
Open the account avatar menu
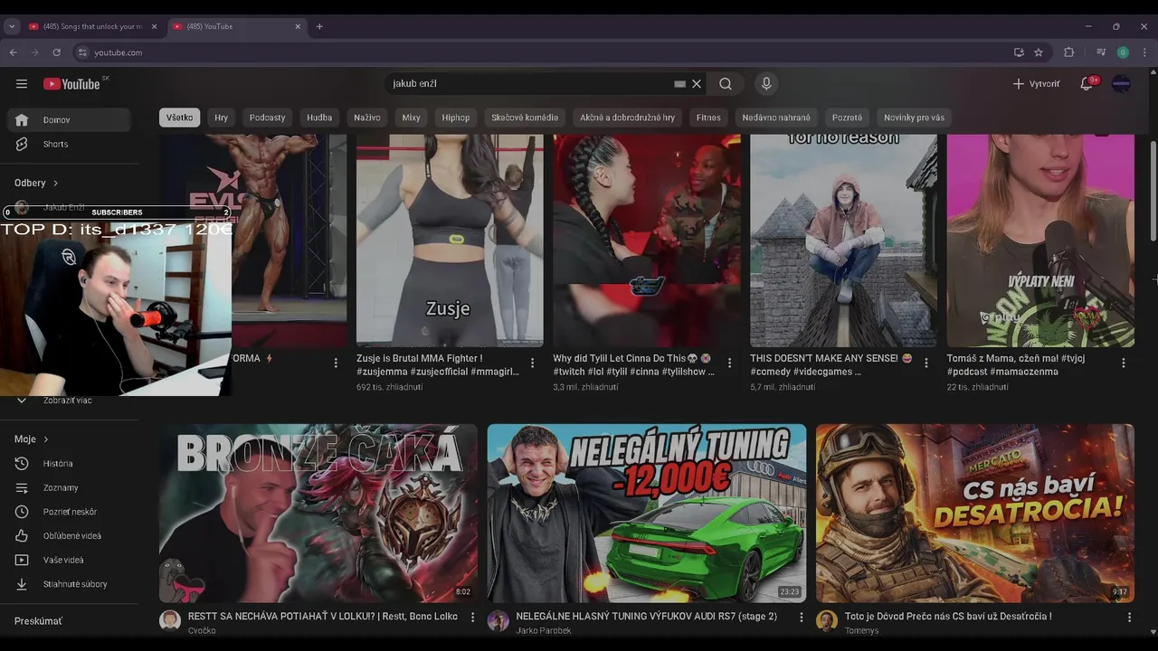(1121, 84)
